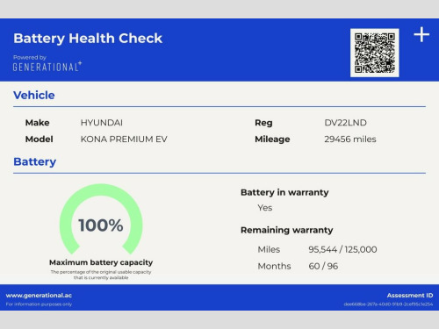
Task: Click the Model label
Action: click(40, 139)
